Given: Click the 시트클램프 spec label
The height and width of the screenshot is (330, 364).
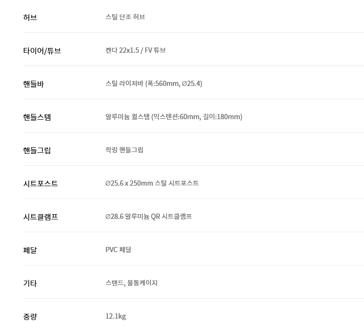Looking at the screenshot, I should pos(40,217).
